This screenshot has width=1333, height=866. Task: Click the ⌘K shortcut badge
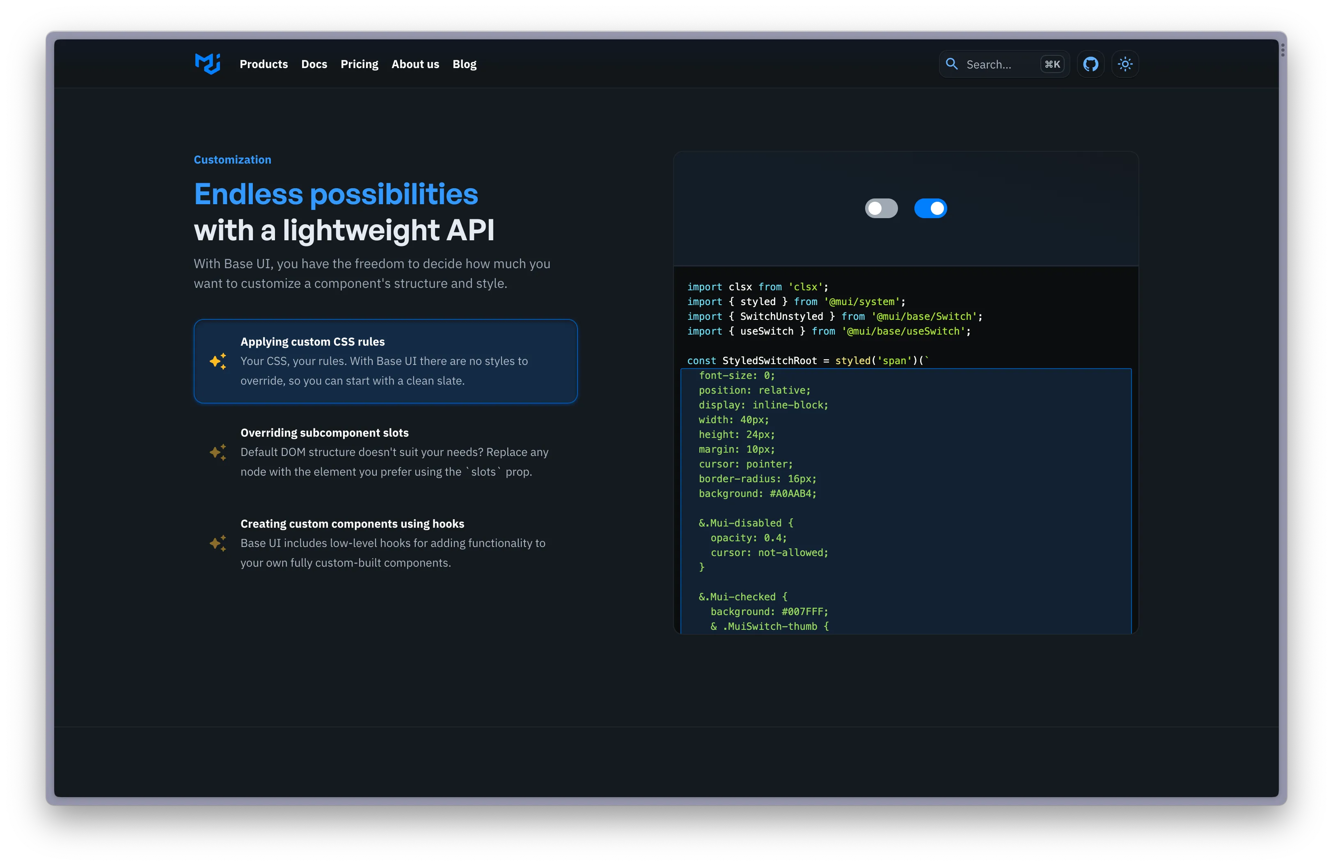click(1052, 64)
